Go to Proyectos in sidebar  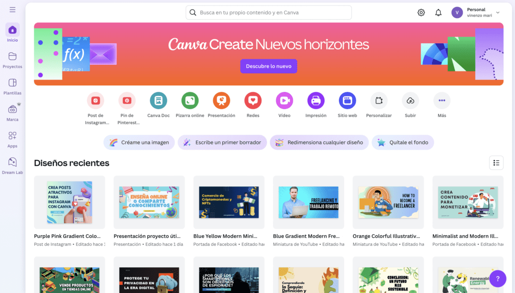(13, 60)
